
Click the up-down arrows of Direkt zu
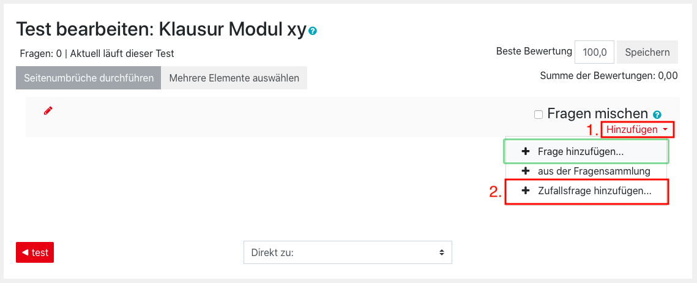pos(441,252)
